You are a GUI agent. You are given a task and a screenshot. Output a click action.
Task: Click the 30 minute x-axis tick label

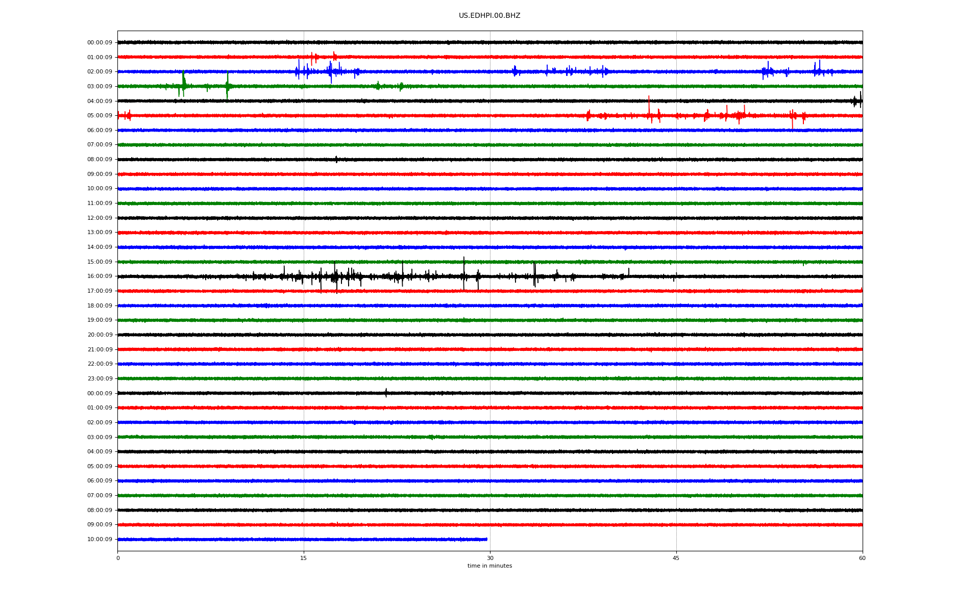pyautogui.click(x=490, y=558)
